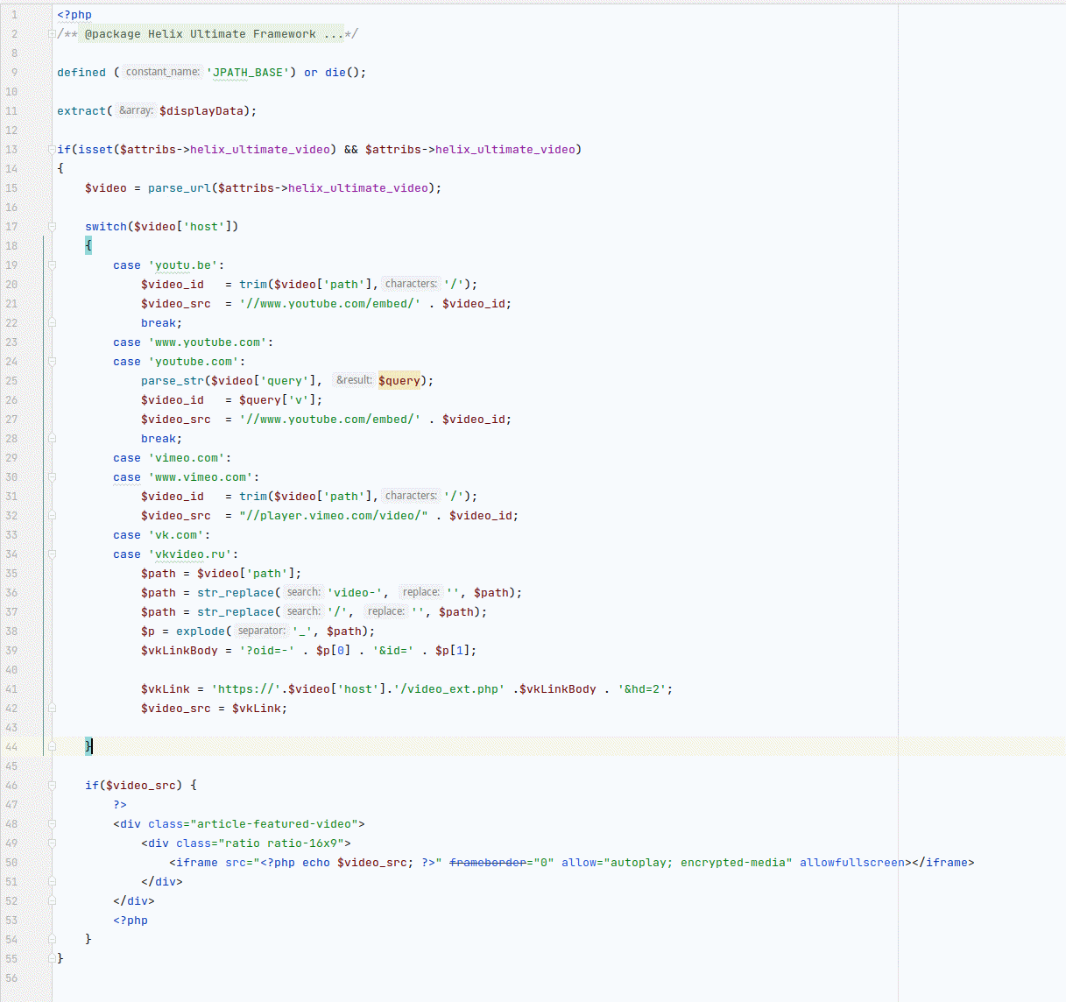This screenshot has width=1066, height=1002.
Task: Fold the case 'youtube.com' section
Action: point(52,362)
